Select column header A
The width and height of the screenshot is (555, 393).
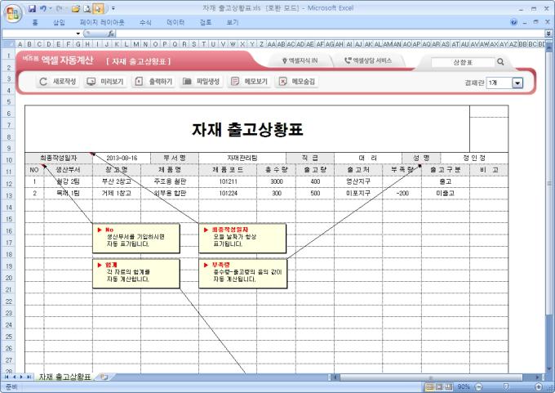(20, 44)
